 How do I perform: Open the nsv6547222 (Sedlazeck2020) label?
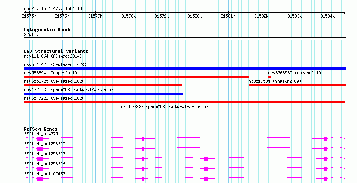click(x=55, y=98)
